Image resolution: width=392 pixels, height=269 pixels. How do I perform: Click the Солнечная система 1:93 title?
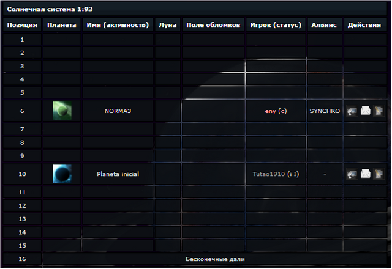pos(50,9)
